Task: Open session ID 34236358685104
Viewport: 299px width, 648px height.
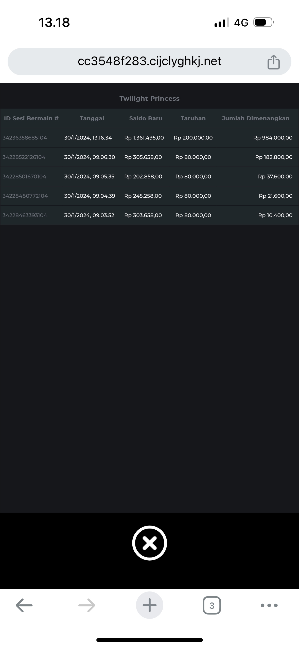Action: 25,138
